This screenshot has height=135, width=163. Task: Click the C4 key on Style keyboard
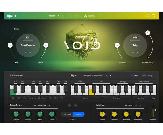116,93
